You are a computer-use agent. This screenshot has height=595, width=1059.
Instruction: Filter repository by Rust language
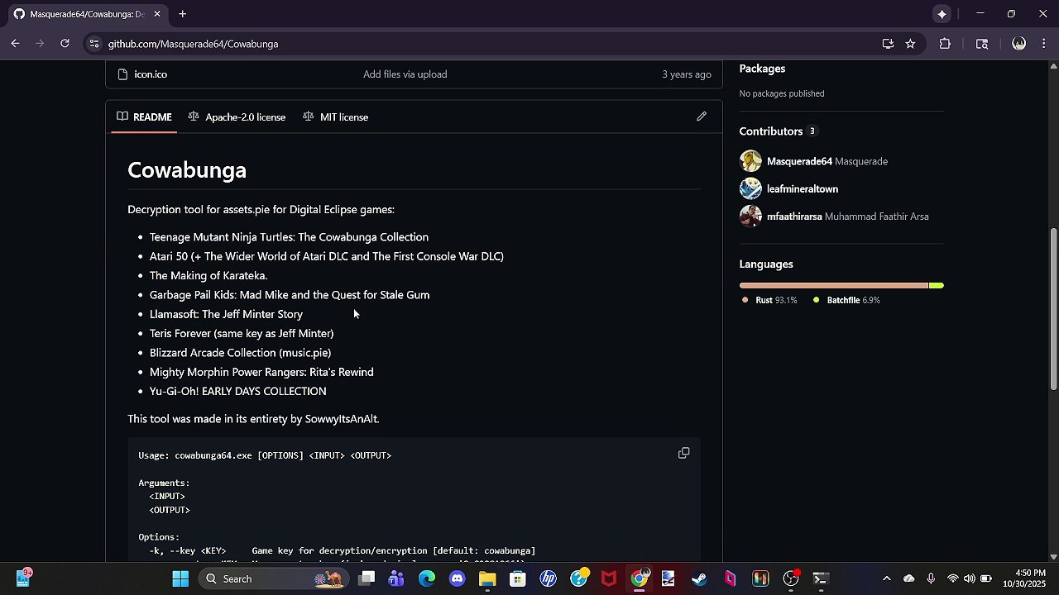point(769,300)
